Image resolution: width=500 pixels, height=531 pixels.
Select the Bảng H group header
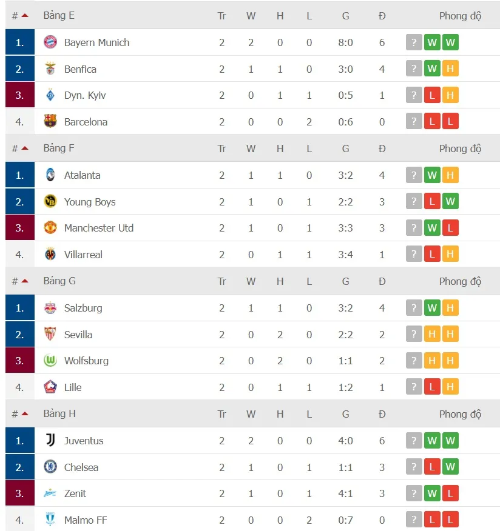[59, 413]
